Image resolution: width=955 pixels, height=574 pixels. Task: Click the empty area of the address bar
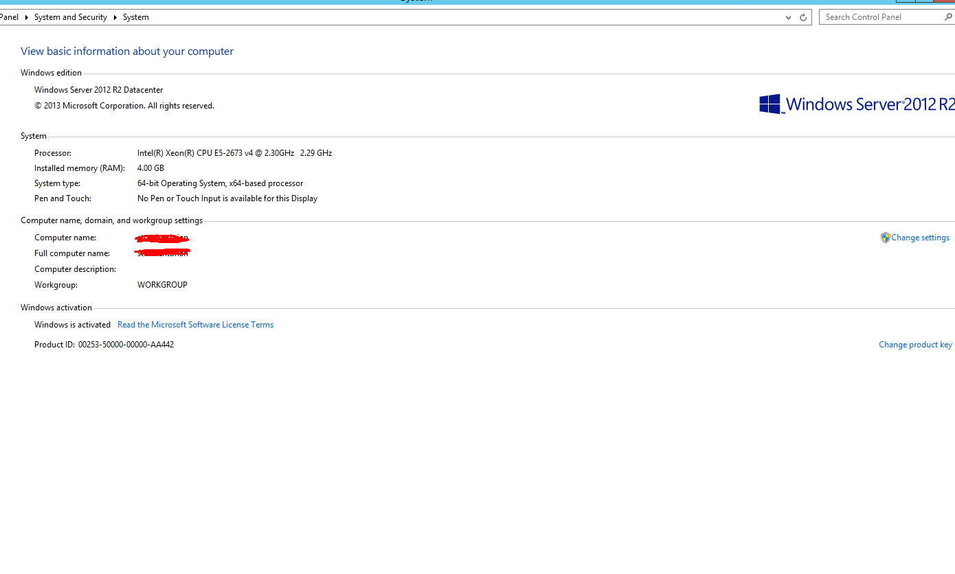point(467,17)
